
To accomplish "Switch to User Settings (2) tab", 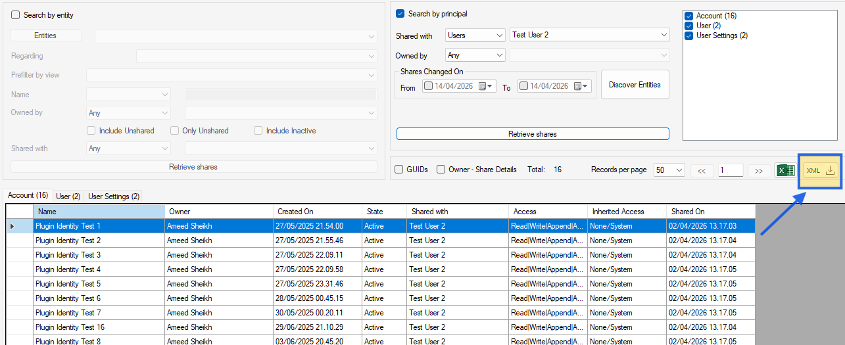I will (x=114, y=196).
